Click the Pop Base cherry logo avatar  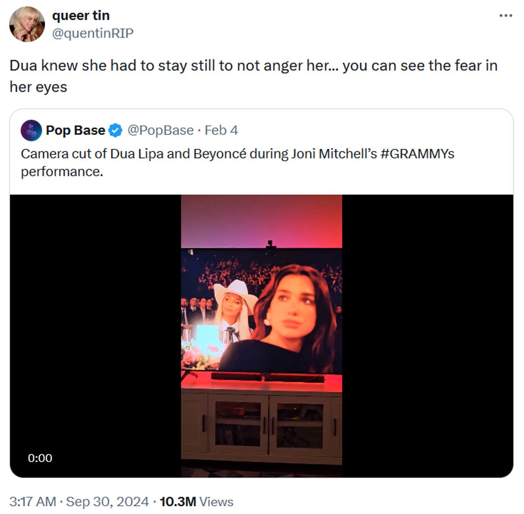pos(30,130)
